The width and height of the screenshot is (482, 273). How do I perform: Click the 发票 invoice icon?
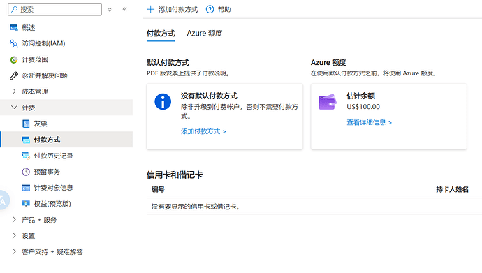(26, 124)
